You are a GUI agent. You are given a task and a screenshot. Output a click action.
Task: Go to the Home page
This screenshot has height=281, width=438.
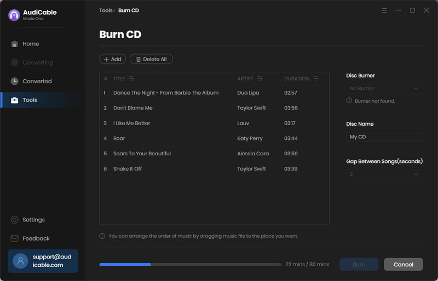pyautogui.click(x=31, y=44)
